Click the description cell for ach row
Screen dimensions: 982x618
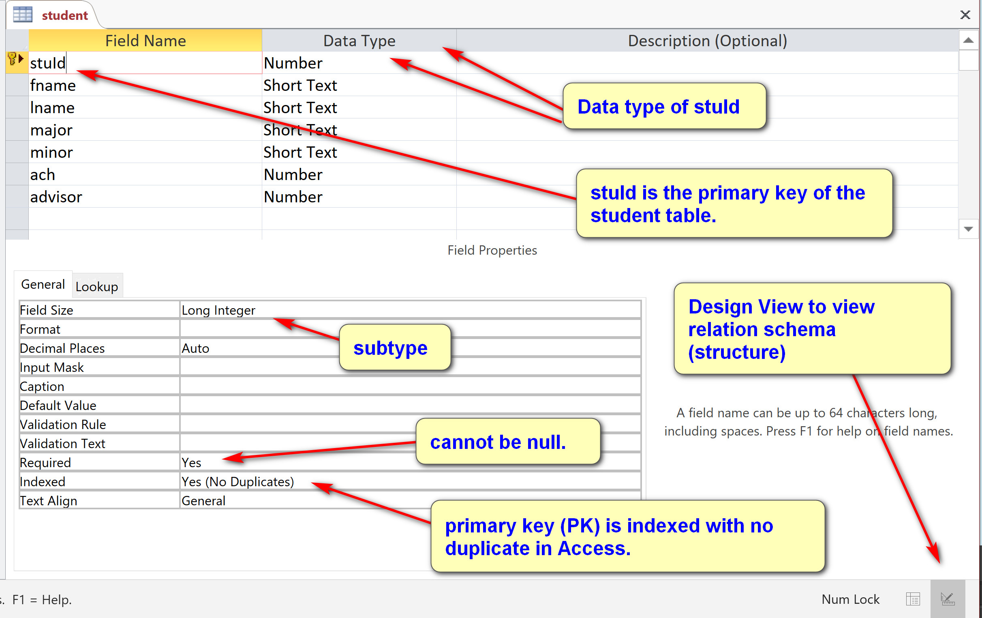pyautogui.click(x=707, y=175)
